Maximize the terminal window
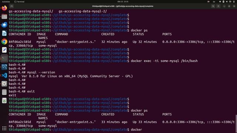This screenshot has height=133, width=237. tap(229, 6)
